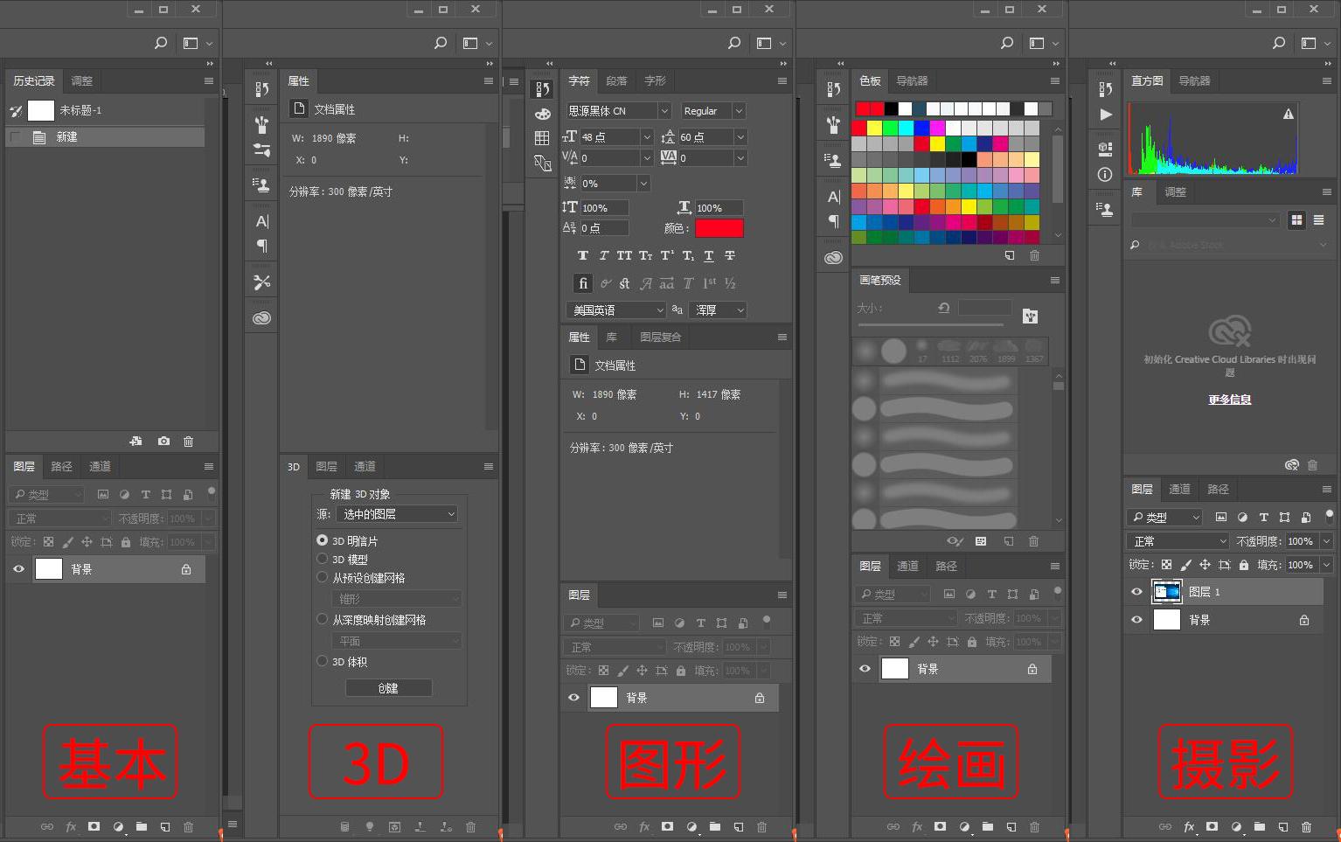Select the 3D 明信片 radio button
Screen dimensions: 1341x842
click(x=322, y=540)
